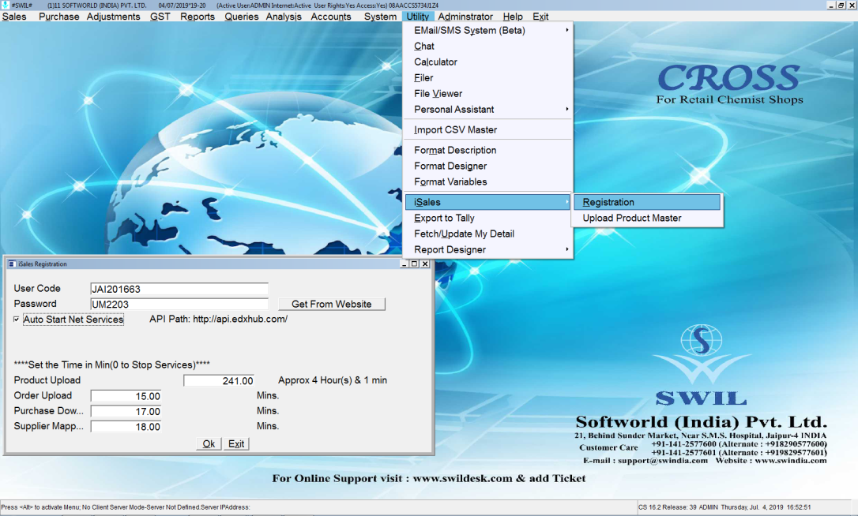The width and height of the screenshot is (858, 516).
Task: Click Purchase Download minutes field
Action: [126, 411]
